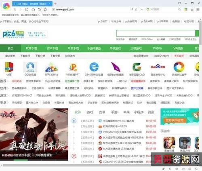Click the pc6.com site logo

click(13, 34)
